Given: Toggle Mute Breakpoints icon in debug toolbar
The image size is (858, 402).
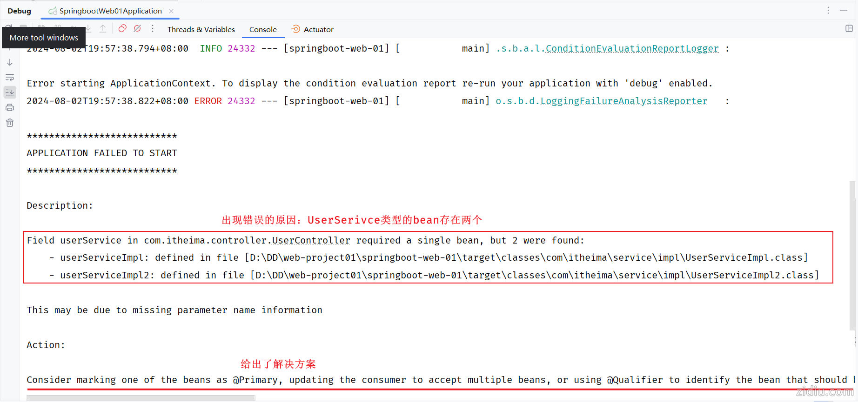Looking at the screenshot, I should 137,29.
